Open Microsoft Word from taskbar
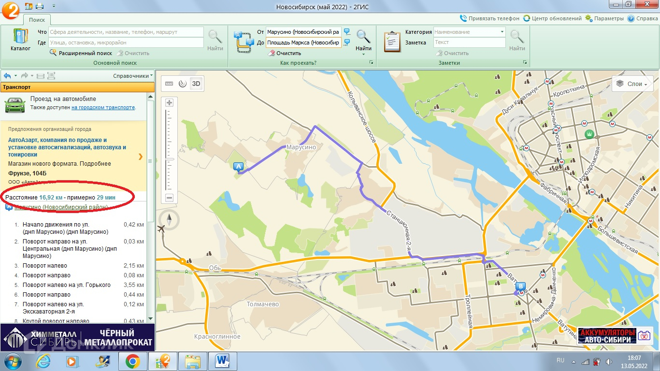This screenshot has height=371, width=660. click(x=223, y=361)
